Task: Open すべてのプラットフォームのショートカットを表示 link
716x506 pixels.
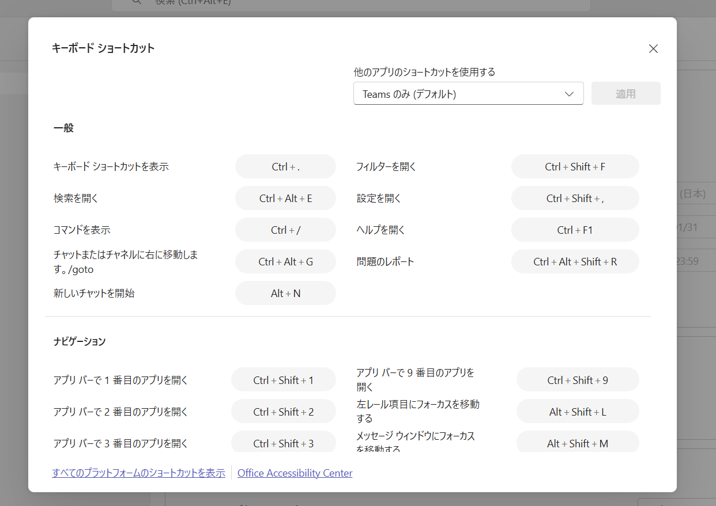Action: (138, 473)
